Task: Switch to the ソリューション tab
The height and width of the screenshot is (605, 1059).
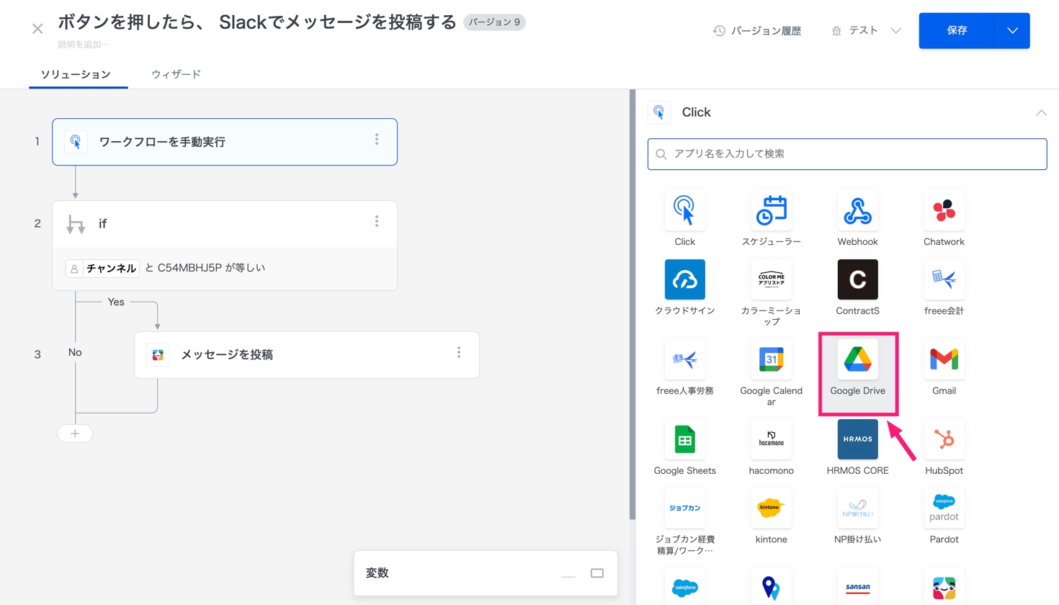Action: [x=76, y=74]
